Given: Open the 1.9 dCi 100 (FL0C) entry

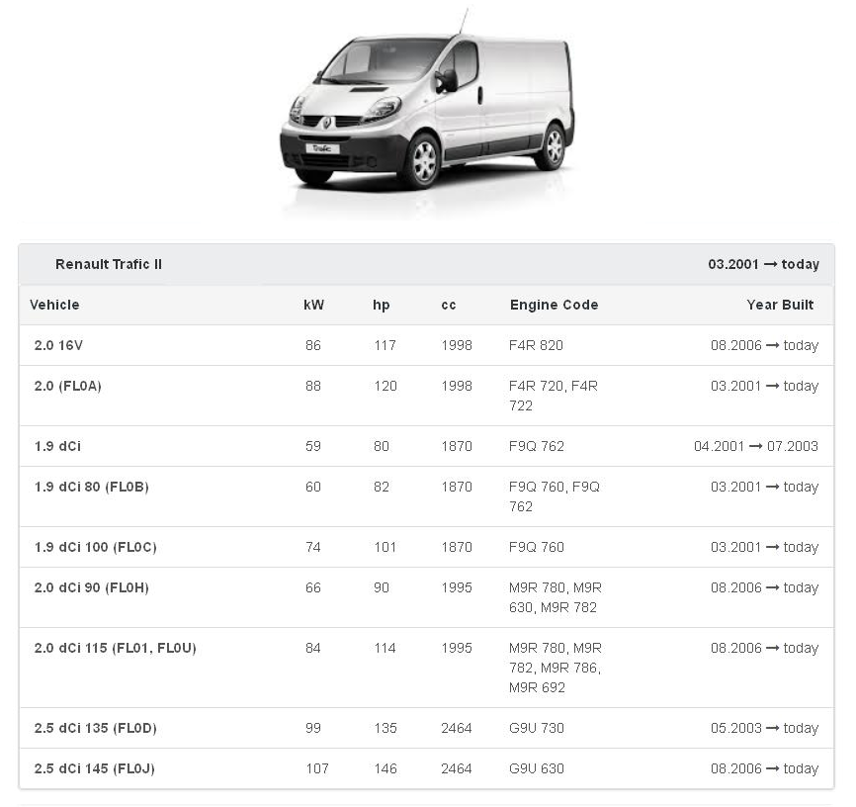Looking at the screenshot, I should [95, 547].
